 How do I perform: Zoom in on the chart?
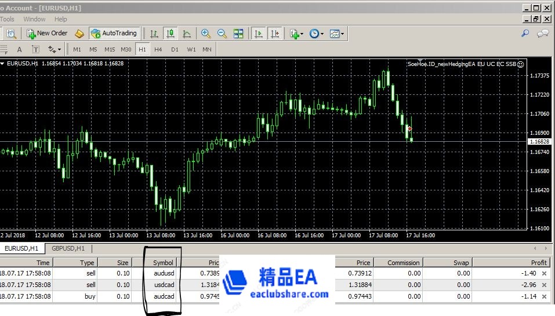(x=206, y=34)
